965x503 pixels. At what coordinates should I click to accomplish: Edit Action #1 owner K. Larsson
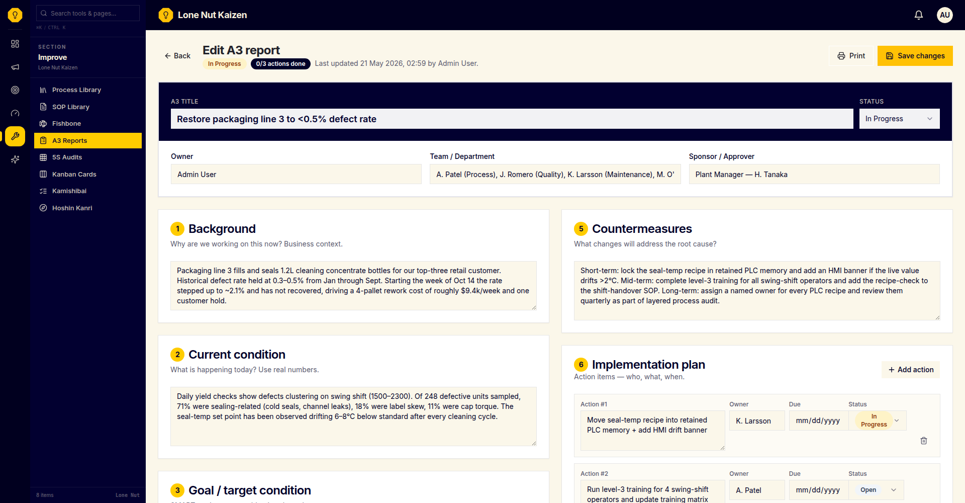pos(757,421)
